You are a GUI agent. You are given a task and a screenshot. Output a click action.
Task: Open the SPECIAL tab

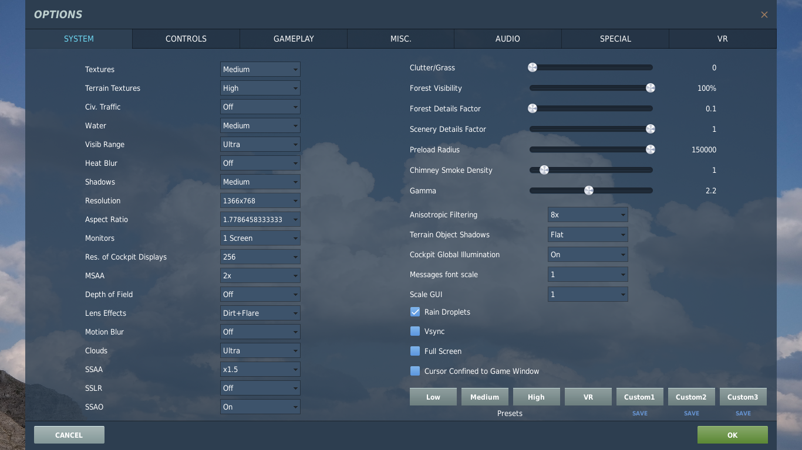pos(615,39)
